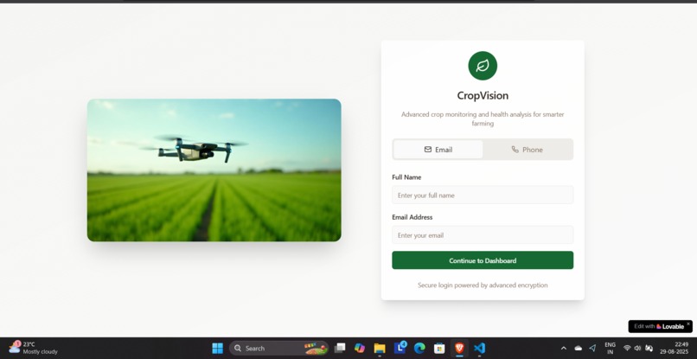Open the blue L app with badge

(x=400, y=348)
